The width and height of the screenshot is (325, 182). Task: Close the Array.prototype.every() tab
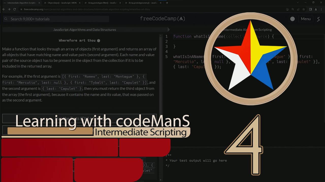pyautogui.click(x=160, y=3)
